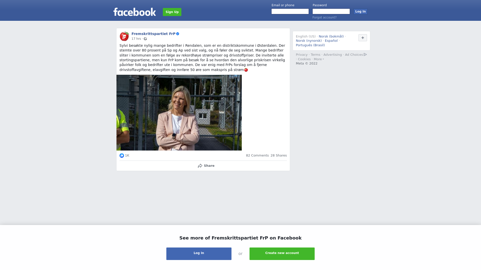
Task: Click the Facebook logo in header
Action: [x=135, y=12]
